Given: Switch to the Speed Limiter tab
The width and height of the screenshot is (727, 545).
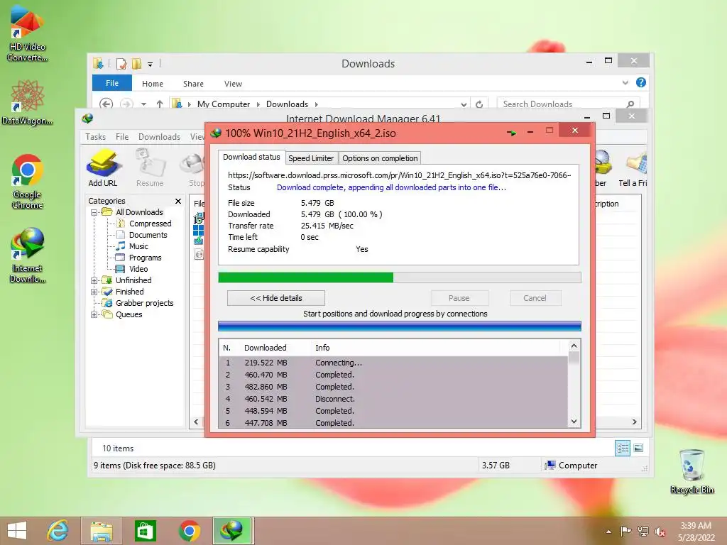Looking at the screenshot, I should click(x=311, y=158).
